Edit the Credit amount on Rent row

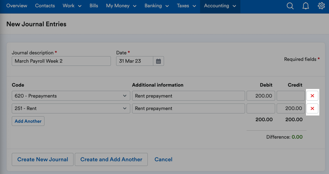tap(291, 108)
